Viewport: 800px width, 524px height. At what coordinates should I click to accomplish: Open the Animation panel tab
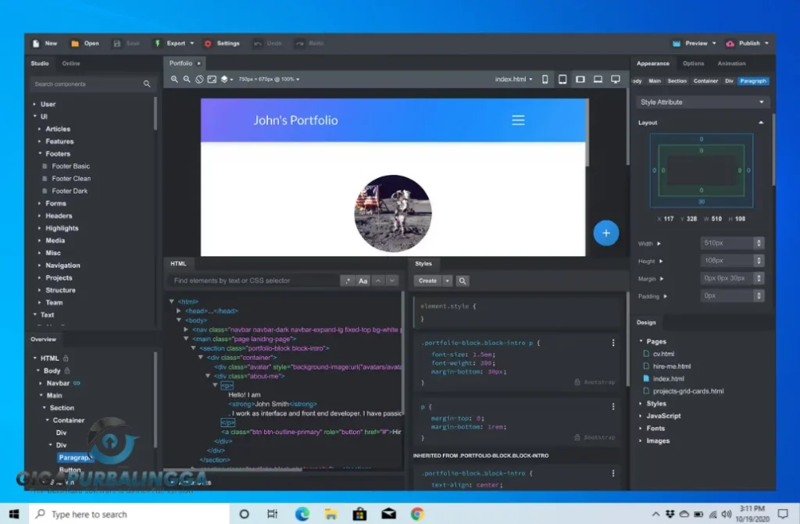pyautogui.click(x=731, y=63)
